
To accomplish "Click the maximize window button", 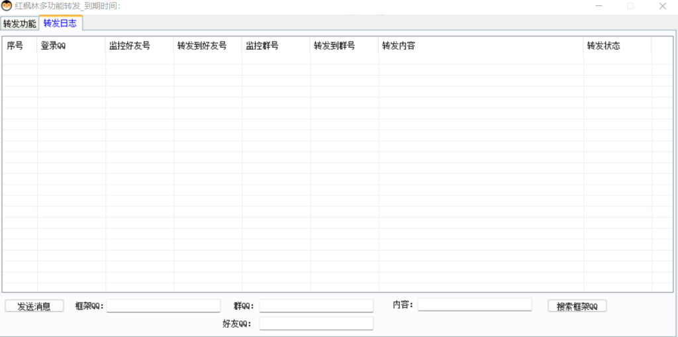I will pyautogui.click(x=630, y=6).
